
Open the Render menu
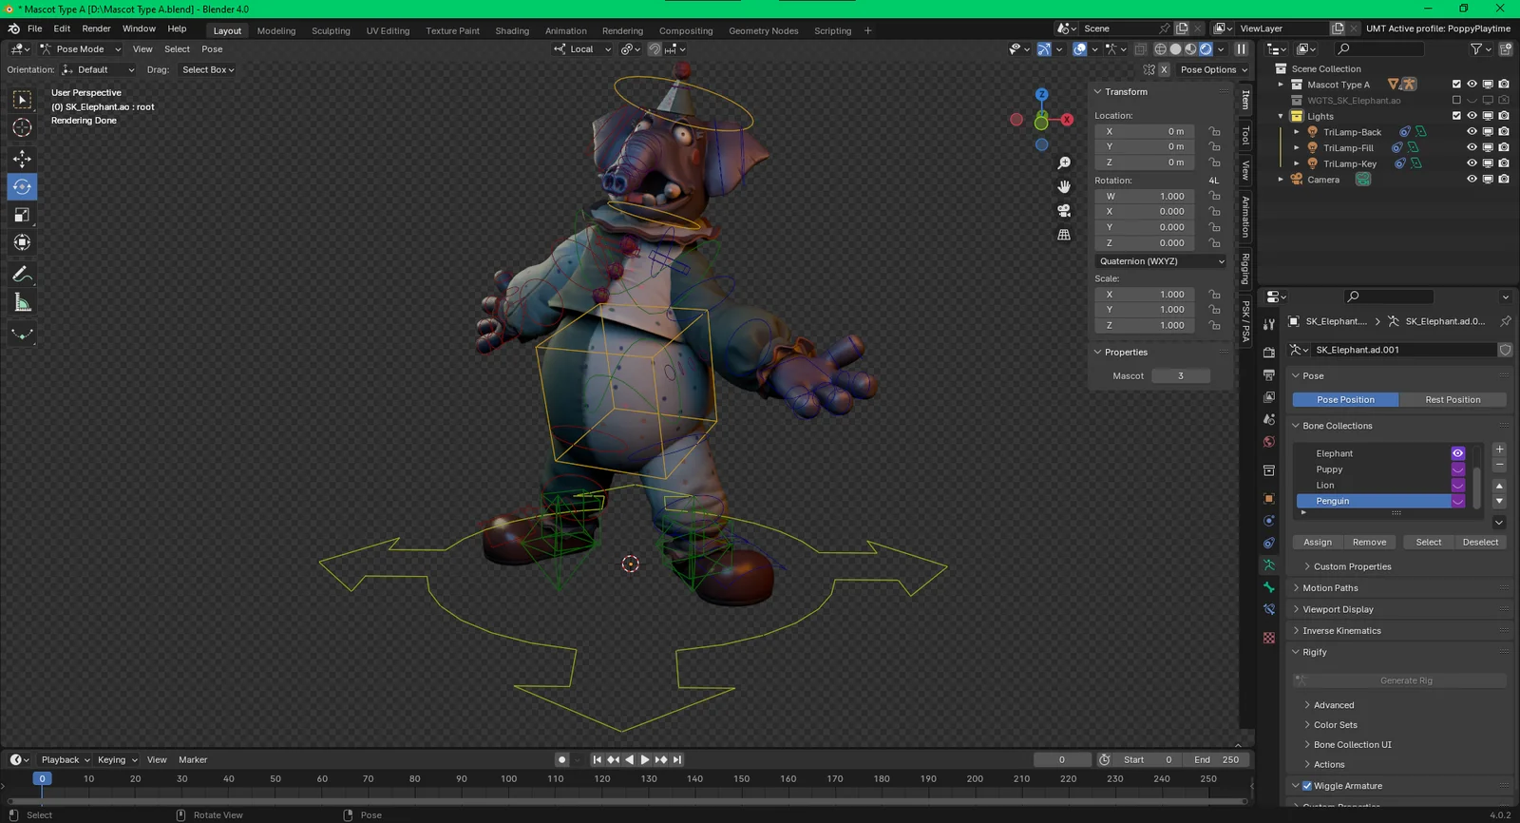tap(96, 29)
